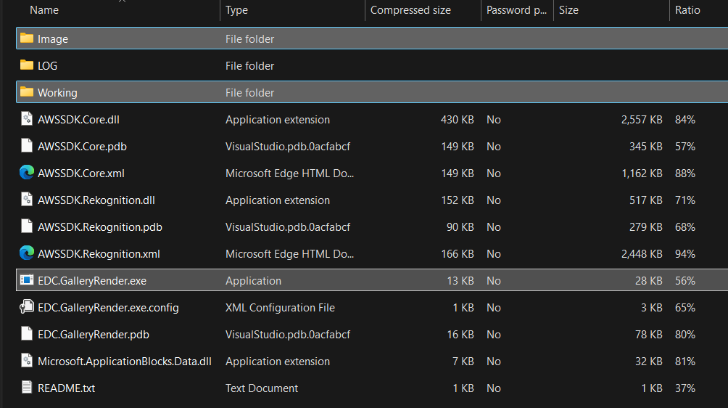Image resolution: width=728 pixels, height=408 pixels.
Task: Click the README.txt document icon
Action: point(27,388)
